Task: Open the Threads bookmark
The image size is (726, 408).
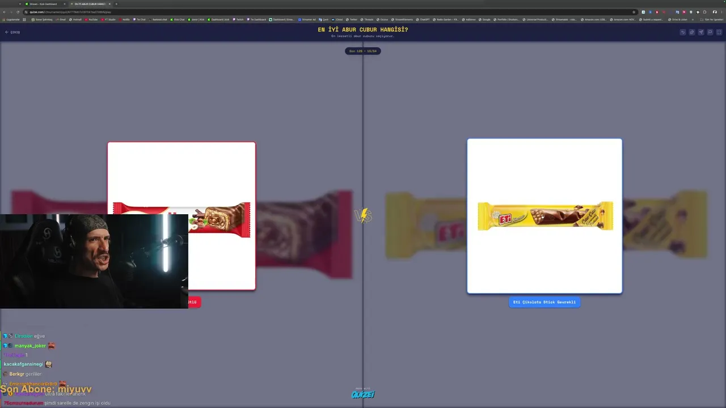Action: [367, 19]
